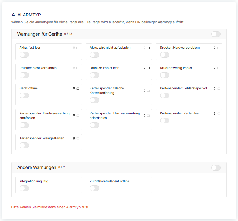Image resolution: width=238 pixels, height=221 pixels.
Task: Click tablet icon on 'Drucker: Papier leer'
Action: pos(148,68)
